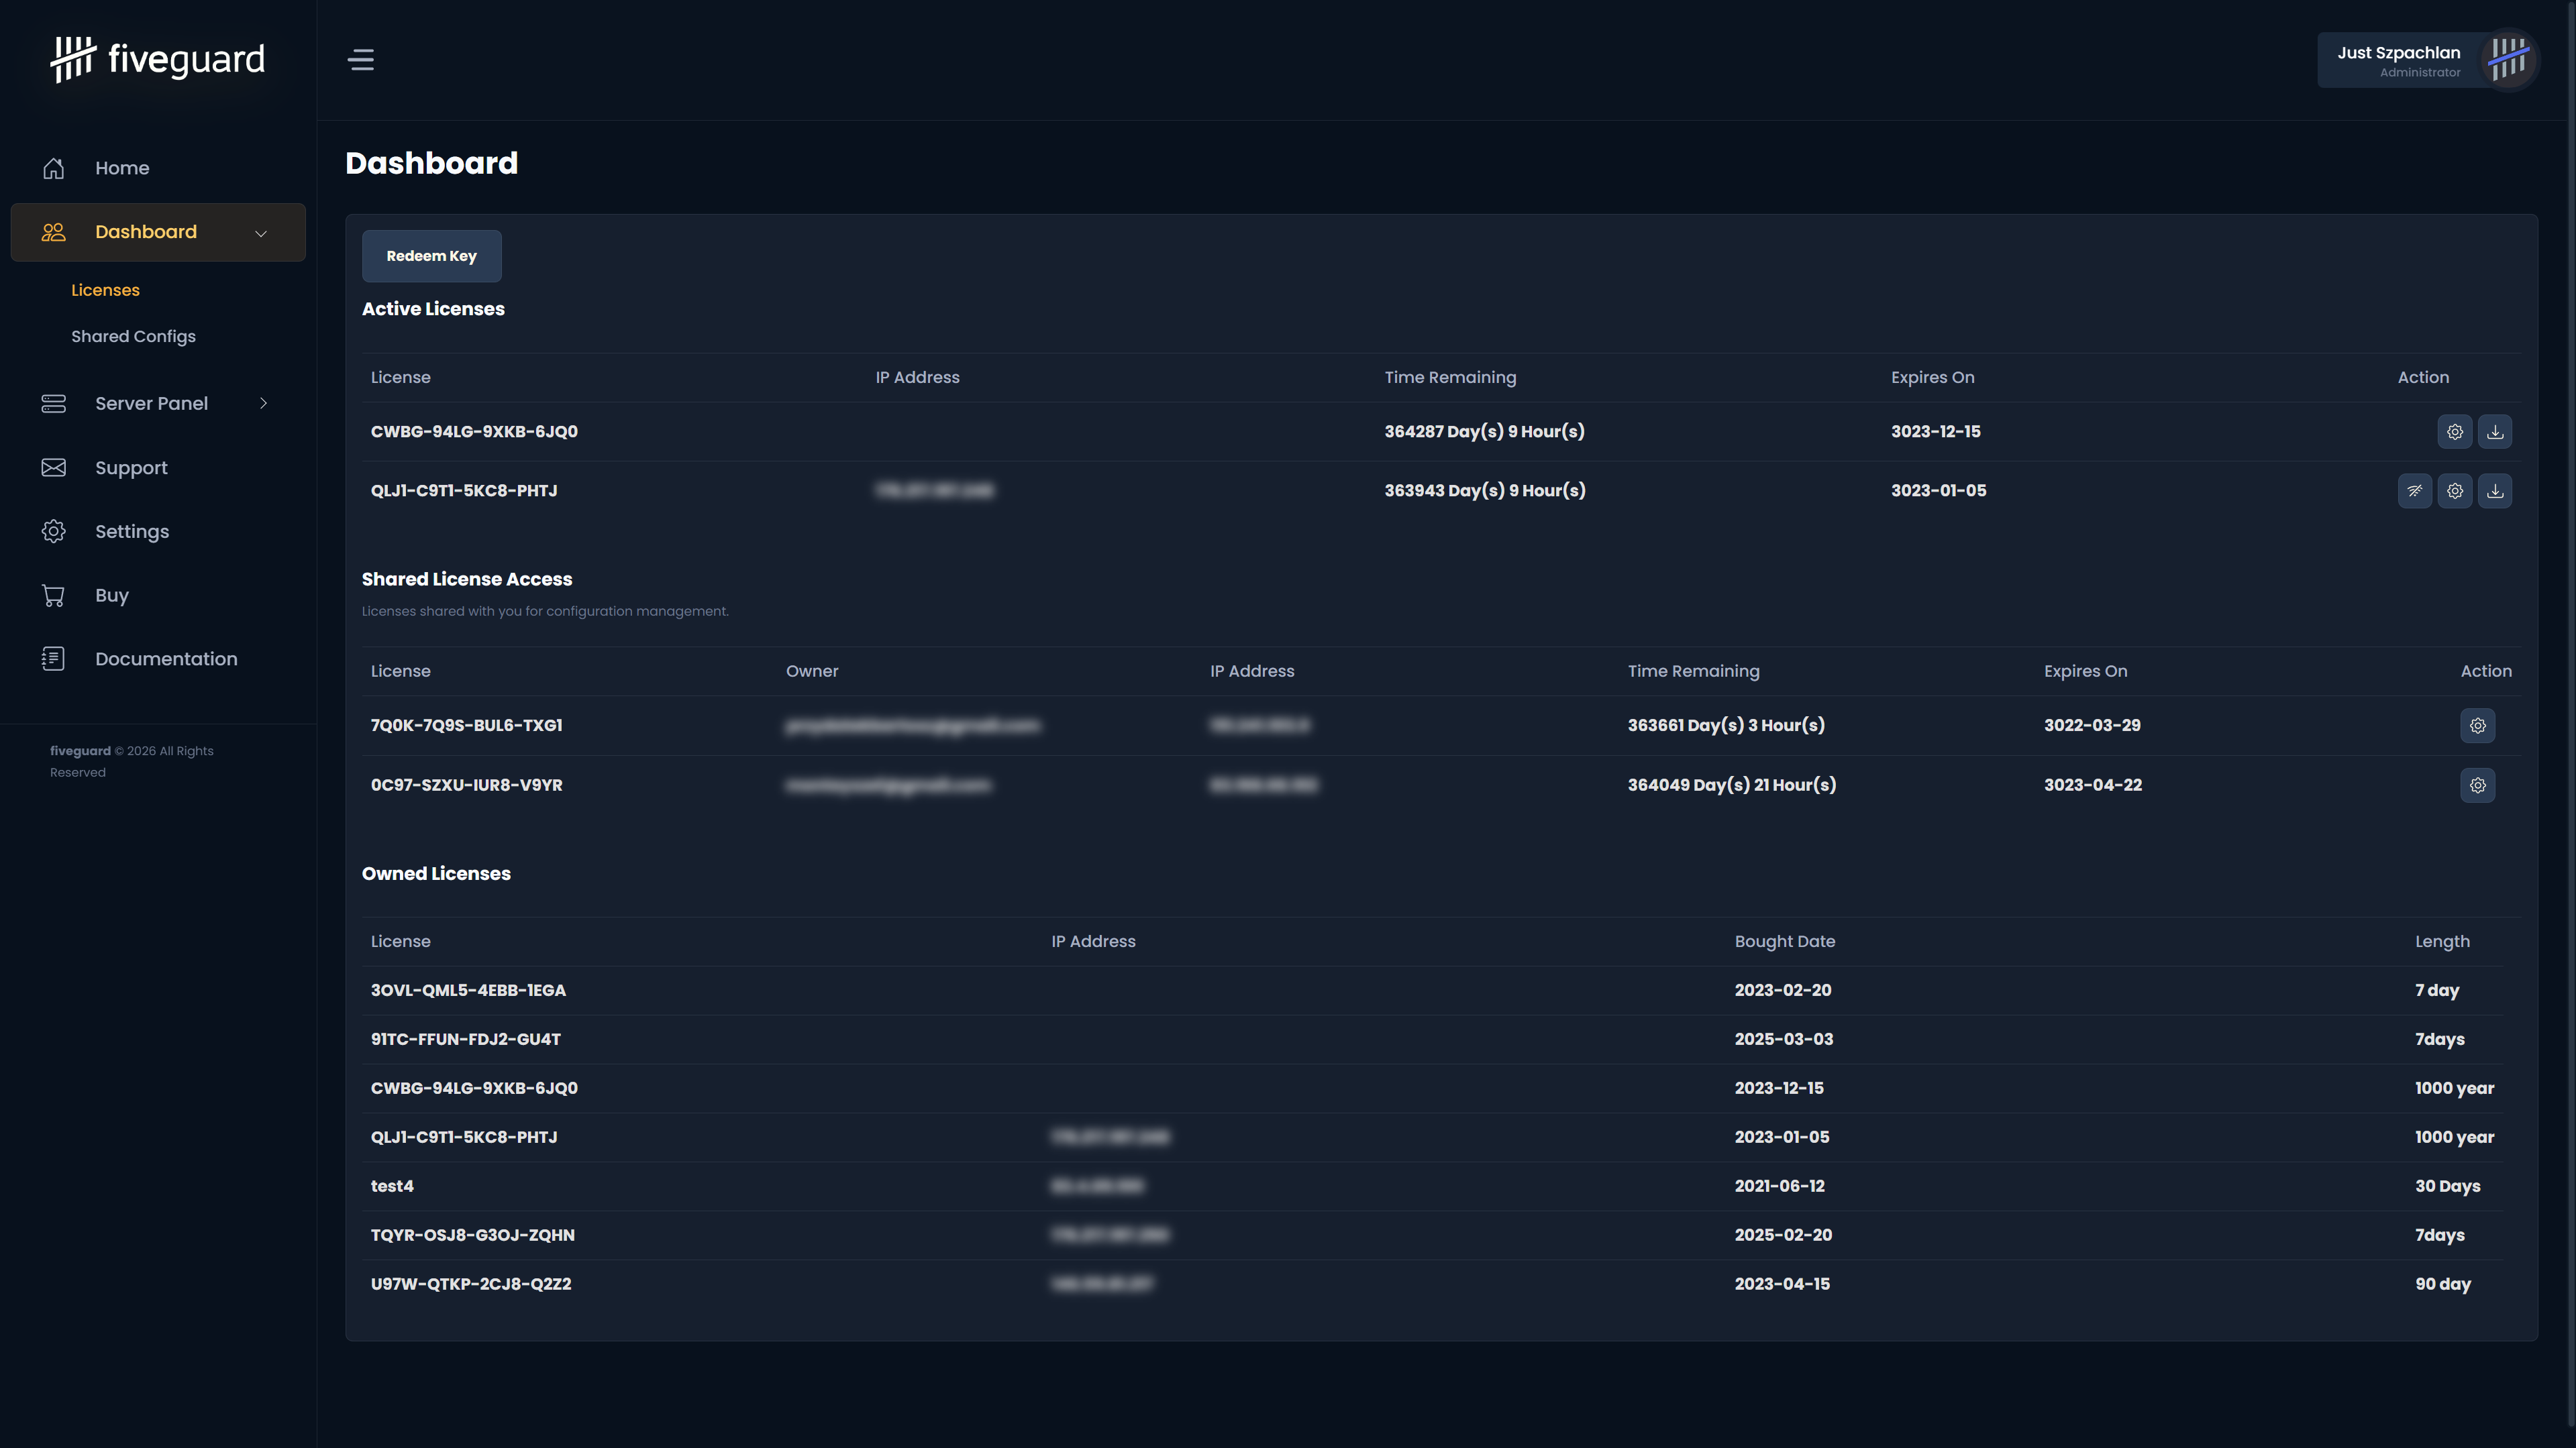Click expiry date 3023-04-22

pyautogui.click(x=2093, y=785)
